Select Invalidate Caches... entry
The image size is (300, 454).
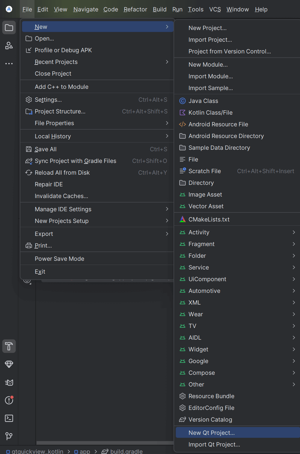pyautogui.click(x=61, y=196)
